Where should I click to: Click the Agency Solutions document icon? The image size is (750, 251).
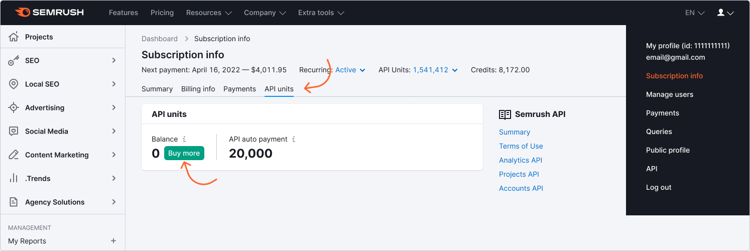pos(14,202)
